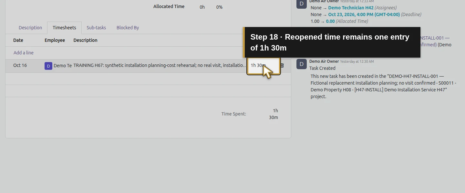Open the Demo Technician H42 link in chatter
The width and height of the screenshot is (465, 193).
(x=351, y=8)
